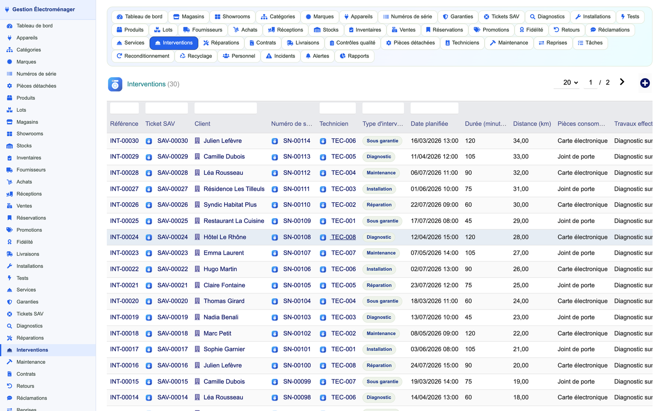The image size is (665, 411).
Task: Click the Recyclage toolbar button
Action: (x=196, y=56)
